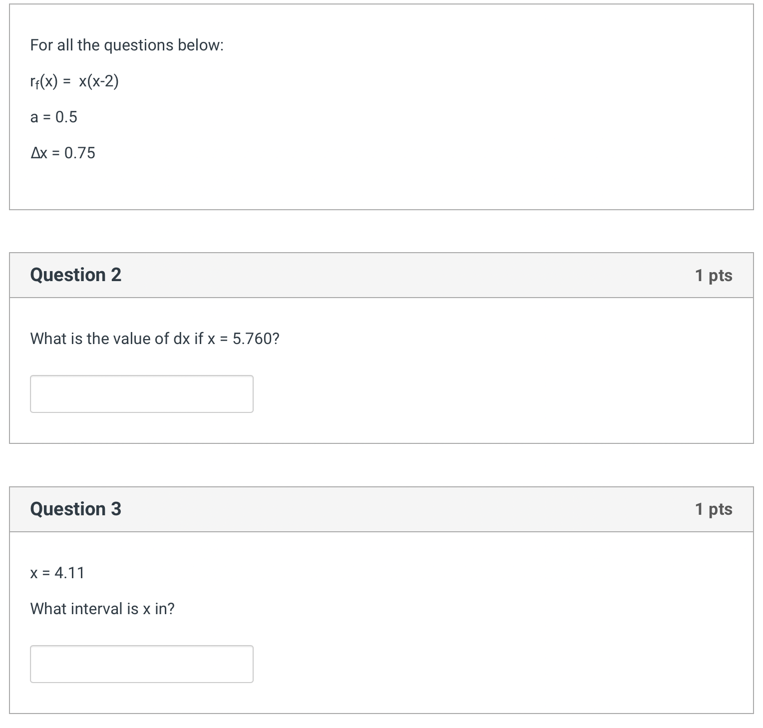The height and width of the screenshot is (728, 763).
Task: Click the "What interval is x in?" prompt
Action: point(102,609)
